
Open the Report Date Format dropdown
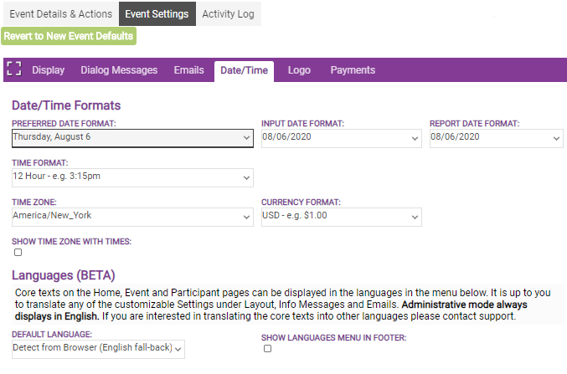click(x=496, y=137)
